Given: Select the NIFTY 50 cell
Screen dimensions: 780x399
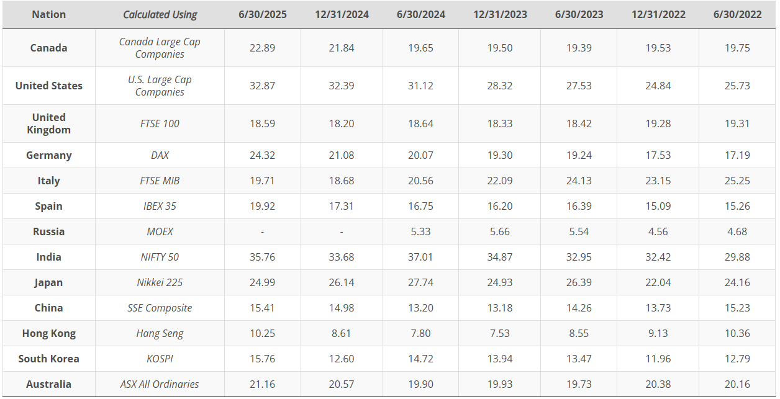Looking at the screenshot, I should click(160, 257).
